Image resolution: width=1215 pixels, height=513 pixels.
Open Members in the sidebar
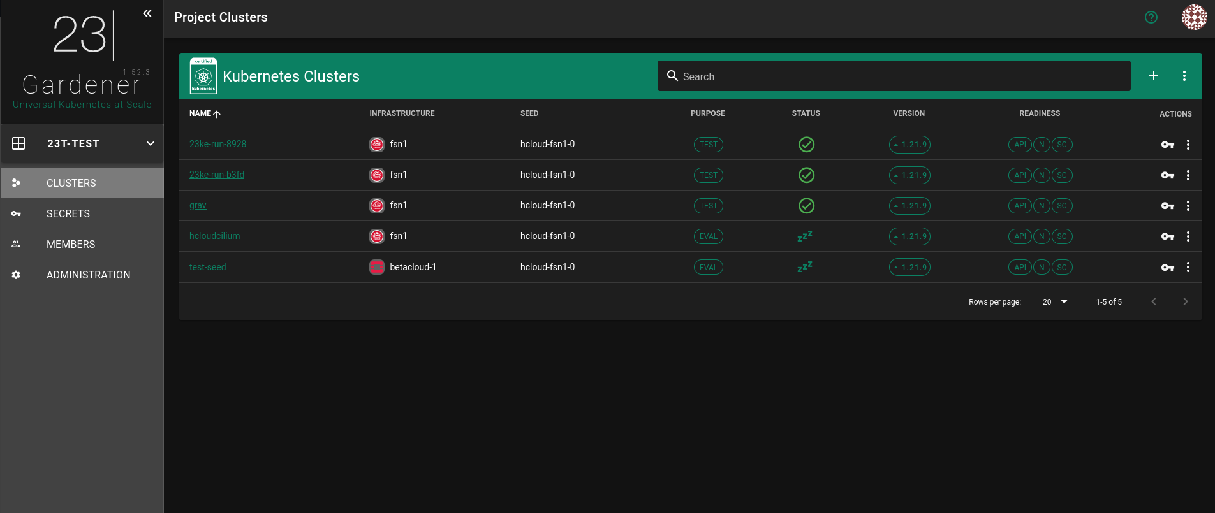(82, 244)
